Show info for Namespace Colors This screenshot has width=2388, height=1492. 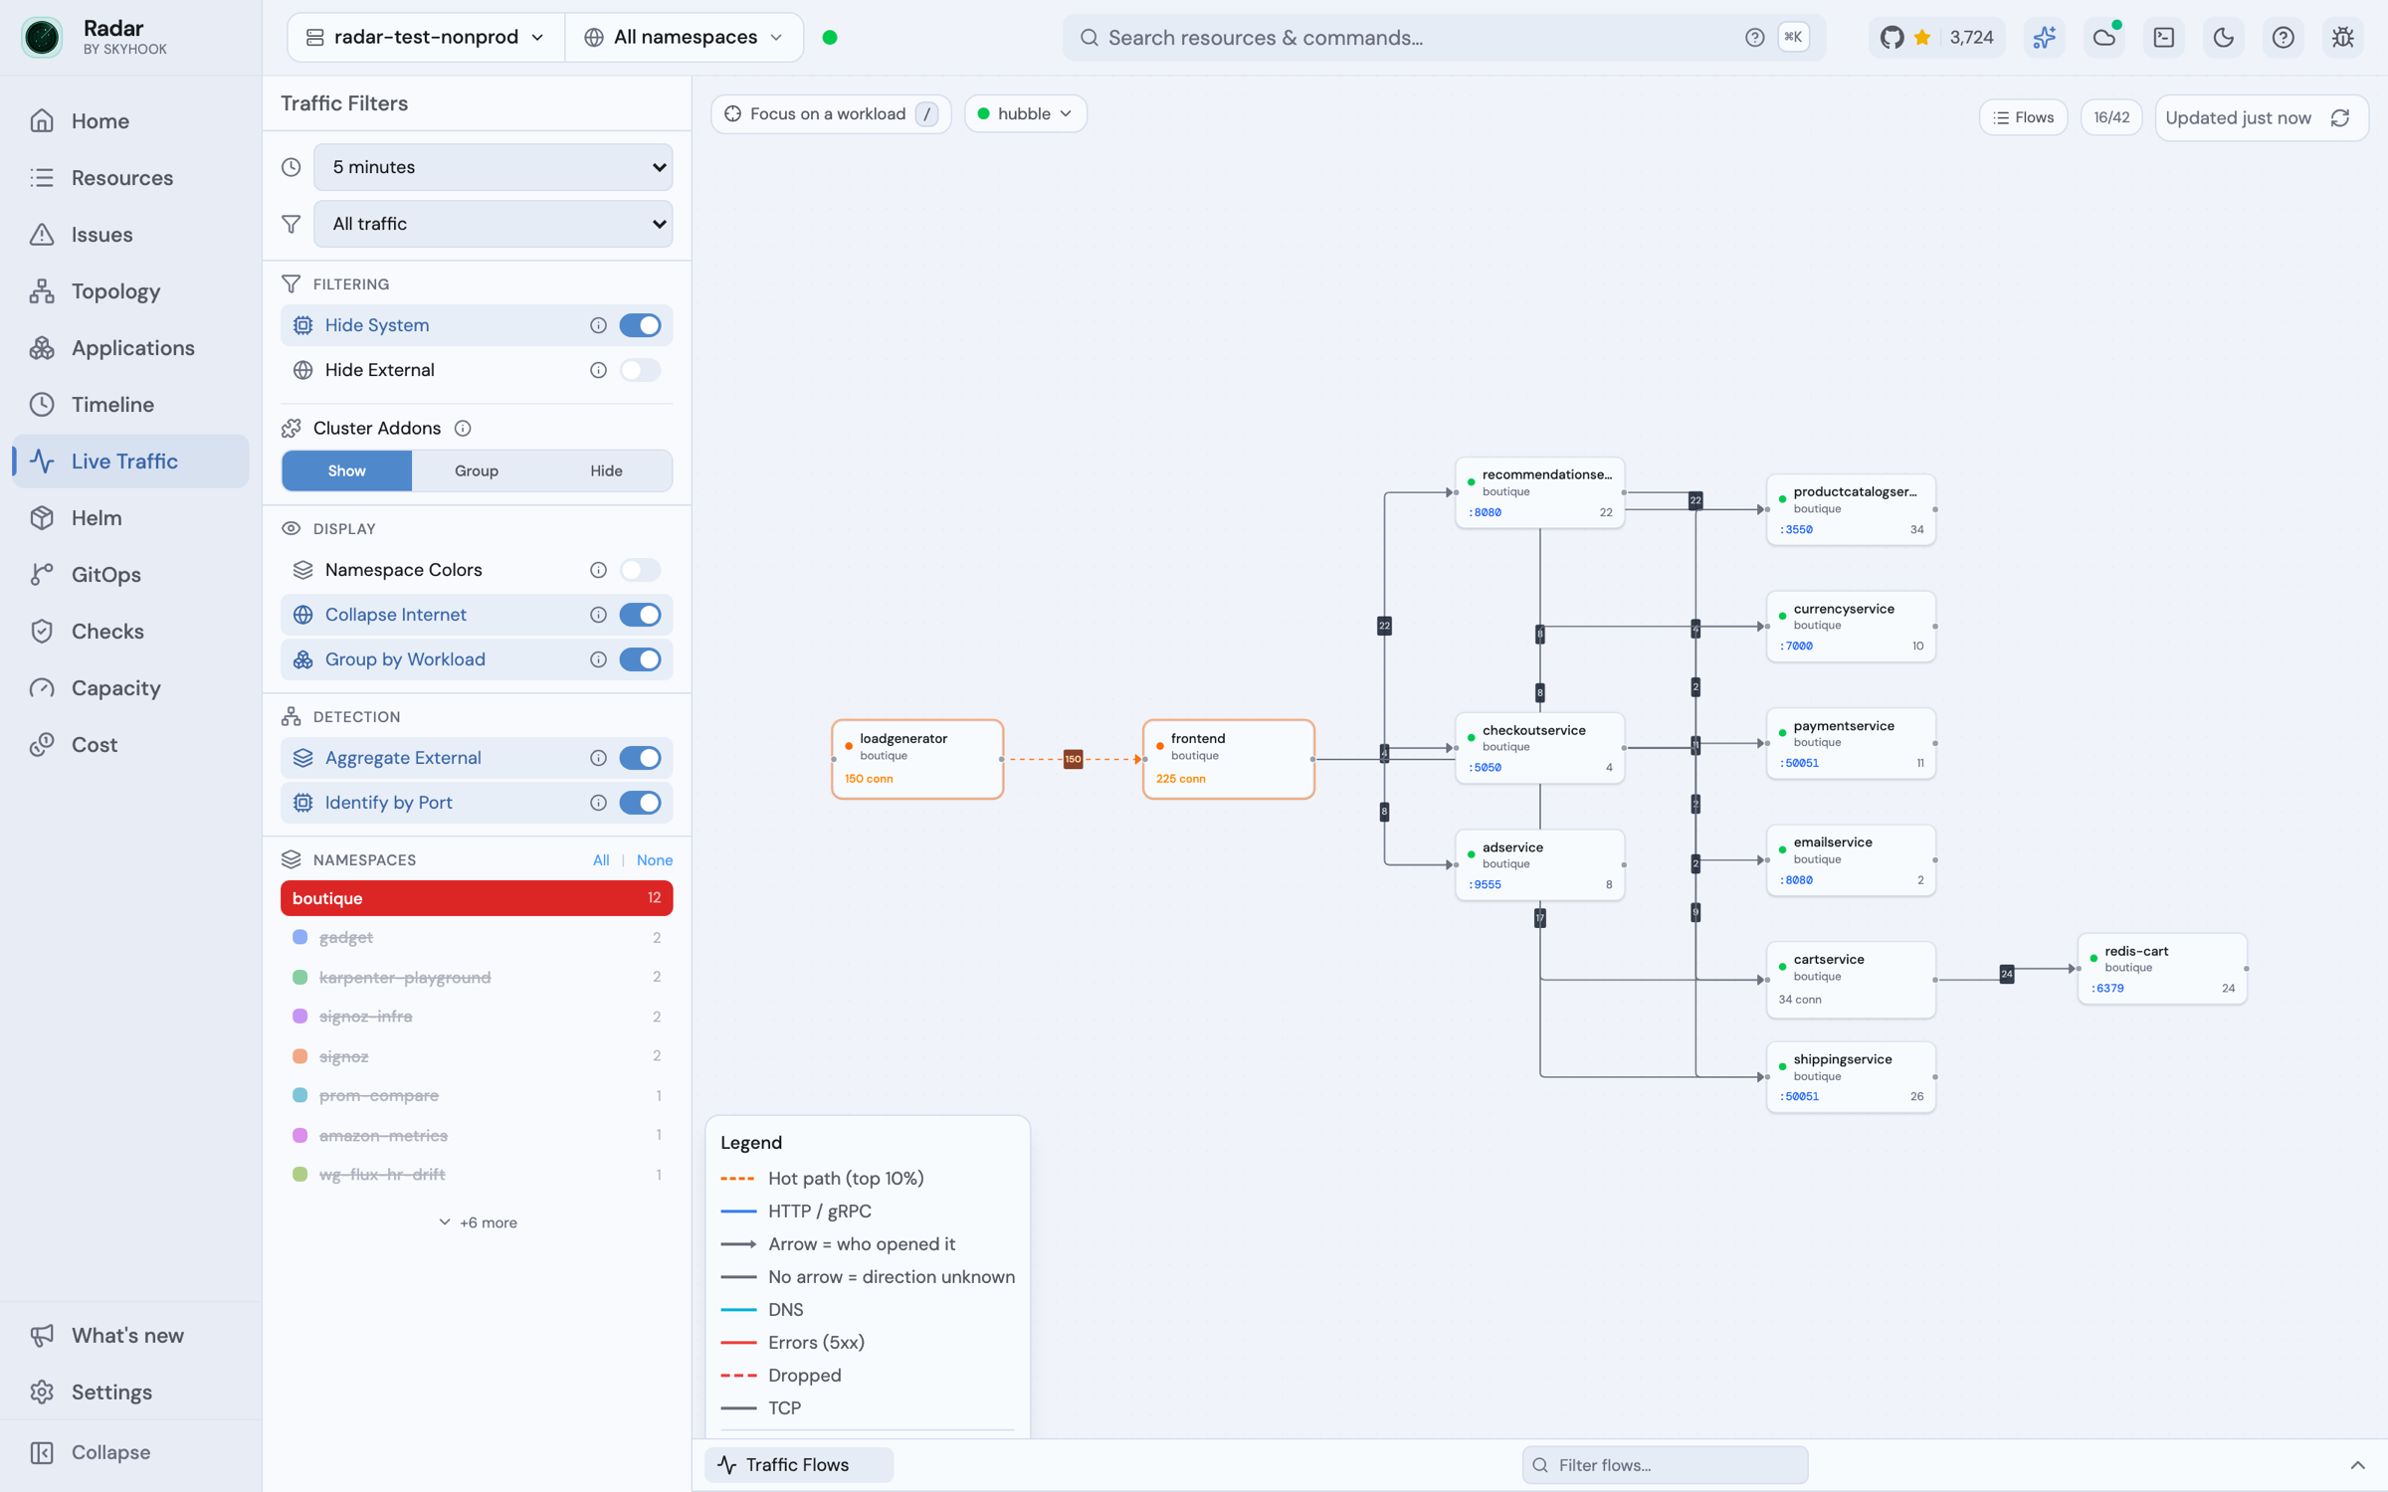click(x=598, y=570)
